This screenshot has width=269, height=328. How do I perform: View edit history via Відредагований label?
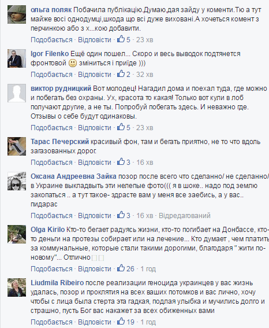[185, 215]
